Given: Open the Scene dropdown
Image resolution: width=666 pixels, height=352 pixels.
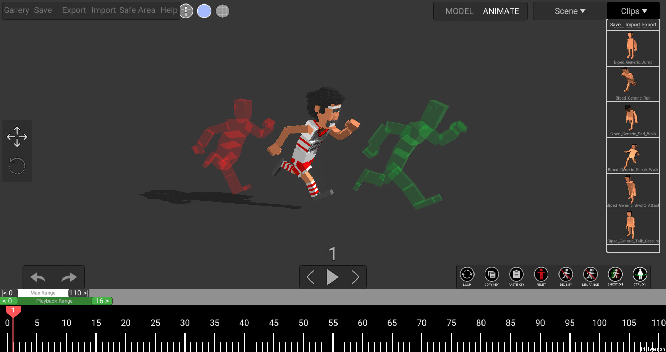Looking at the screenshot, I should [569, 11].
